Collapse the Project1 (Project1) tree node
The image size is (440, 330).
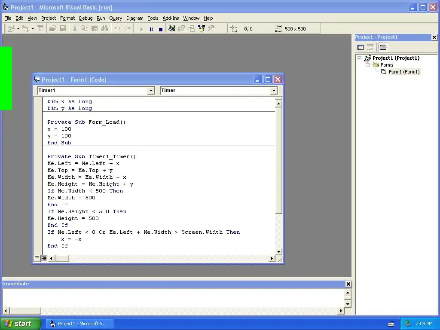coord(360,58)
